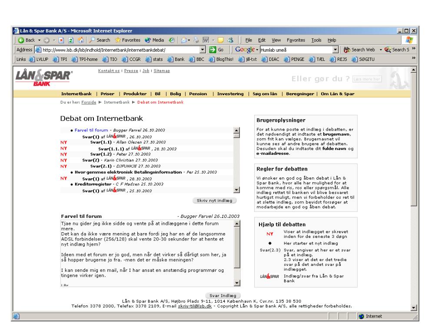This screenshot has width=445, height=334.
Task: Open the Media toolbar button
Action: (x=154, y=40)
